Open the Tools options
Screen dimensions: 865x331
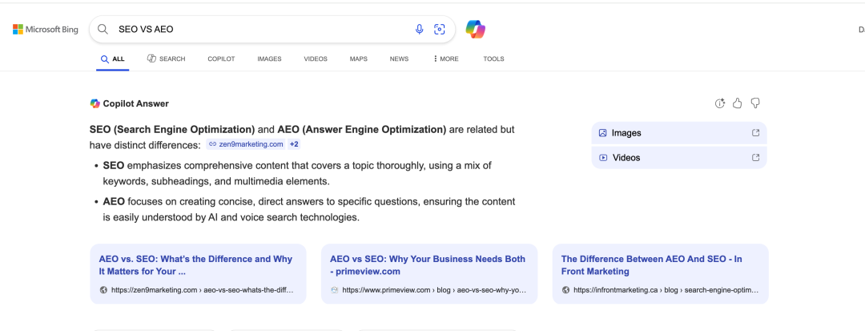coord(493,59)
